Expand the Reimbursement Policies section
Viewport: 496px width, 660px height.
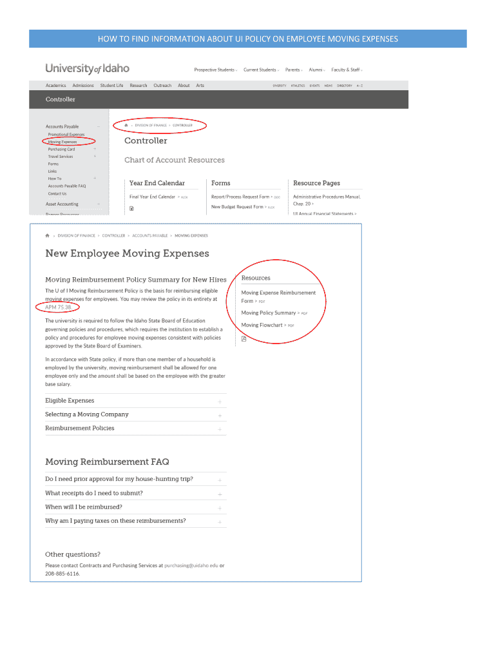click(220, 429)
